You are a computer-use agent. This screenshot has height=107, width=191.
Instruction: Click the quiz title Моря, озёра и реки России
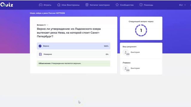(47, 13)
